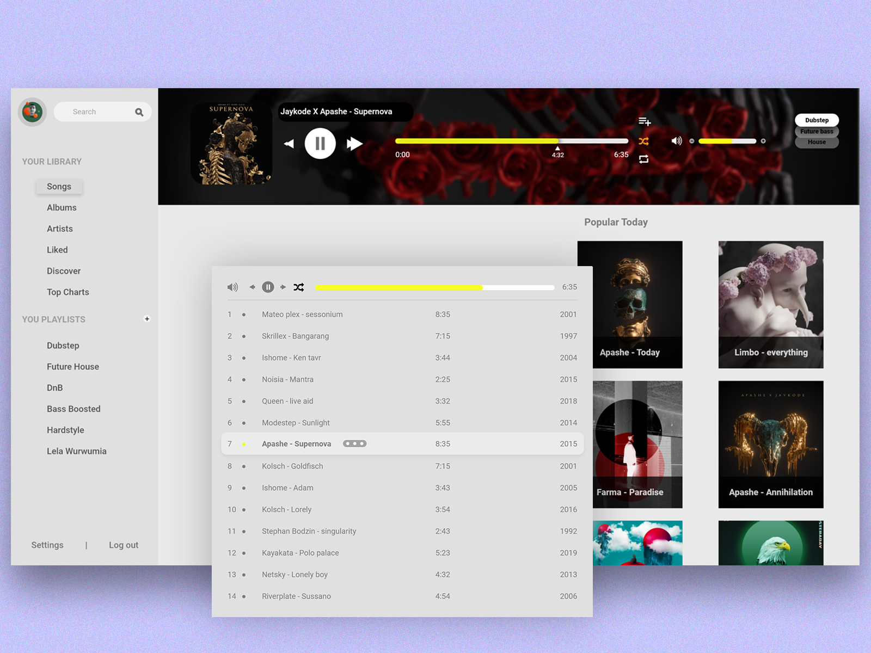The height and width of the screenshot is (653, 871).
Task: Pause playback using the large white button
Action: click(320, 144)
